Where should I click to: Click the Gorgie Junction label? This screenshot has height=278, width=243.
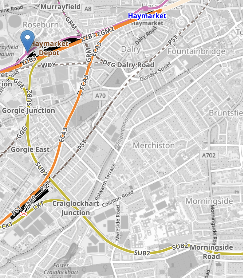tap(29, 110)
